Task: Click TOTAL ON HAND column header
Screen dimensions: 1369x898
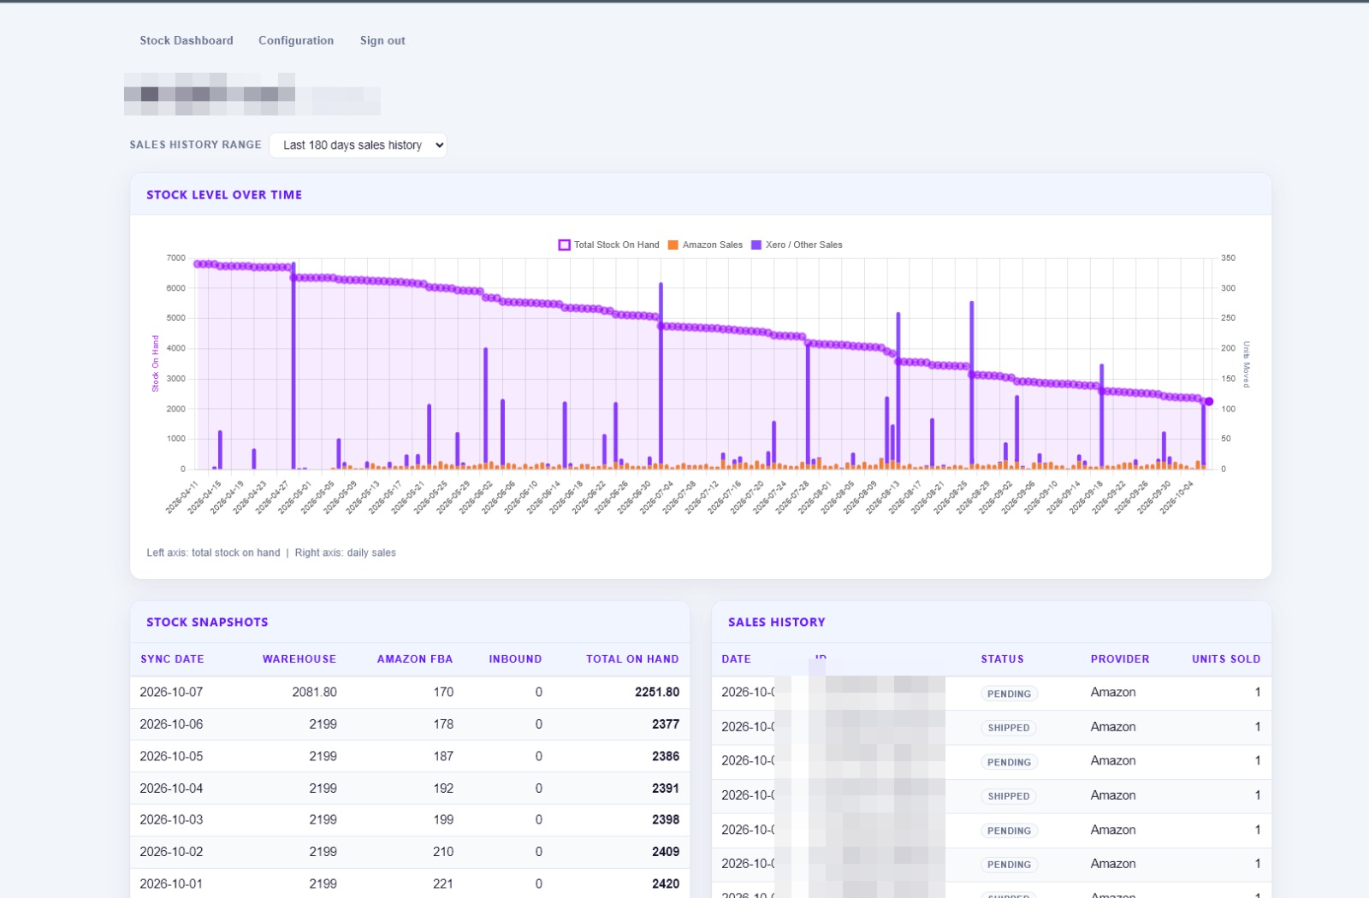Action: pyautogui.click(x=632, y=659)
